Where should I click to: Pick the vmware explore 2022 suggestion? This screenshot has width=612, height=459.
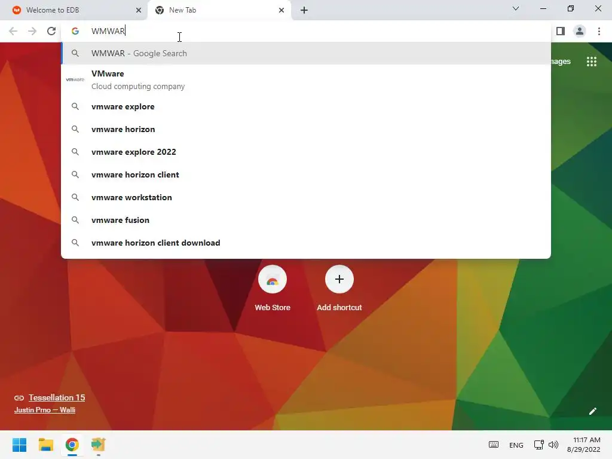(306, 152)
